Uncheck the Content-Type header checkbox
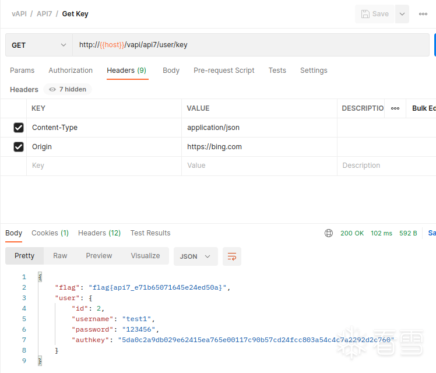436x373 pixels. tap(19, 128)
